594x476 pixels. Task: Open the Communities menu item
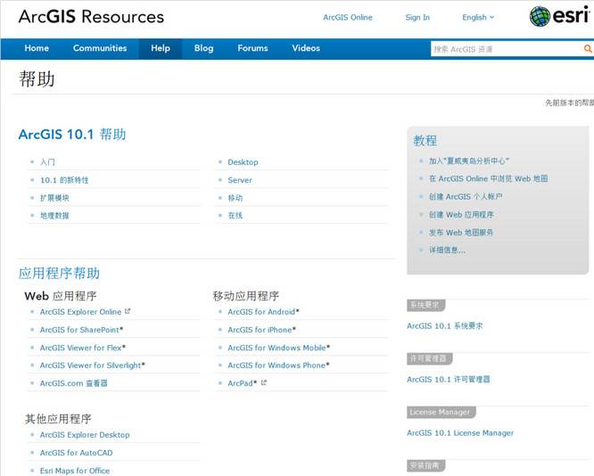100,48
